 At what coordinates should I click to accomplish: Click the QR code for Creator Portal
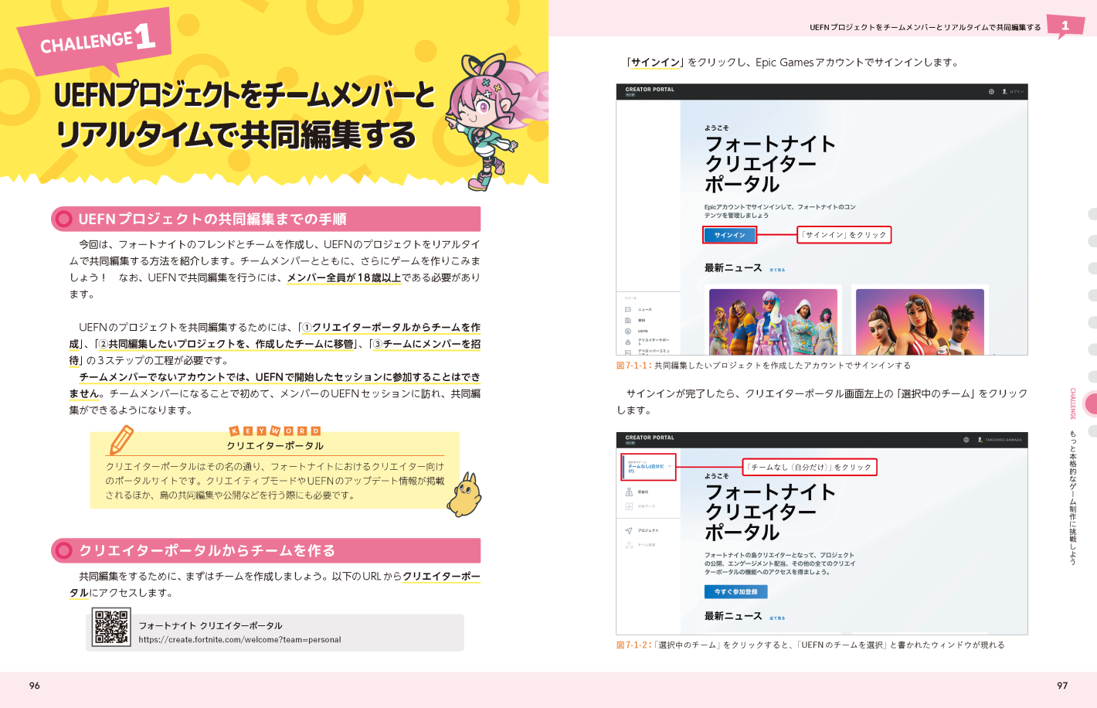(x=111, y=627)
